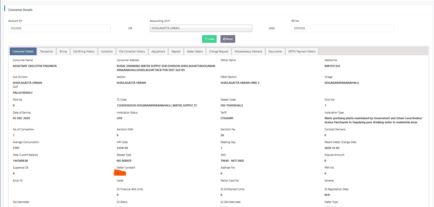
Task: Click the orange highlighted Meter Constant value
Action: [120, 173]
